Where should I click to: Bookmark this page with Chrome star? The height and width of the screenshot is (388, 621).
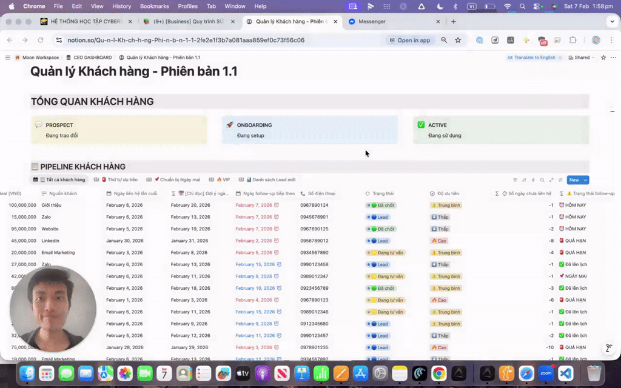pyautogui.click(x=458, y=40)
